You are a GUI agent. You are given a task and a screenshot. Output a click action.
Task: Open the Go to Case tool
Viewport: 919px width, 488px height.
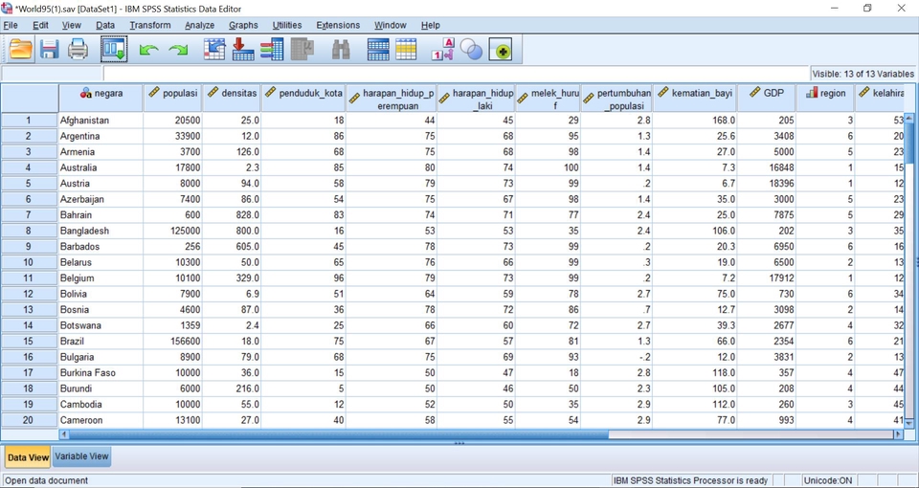pos(214,49)
